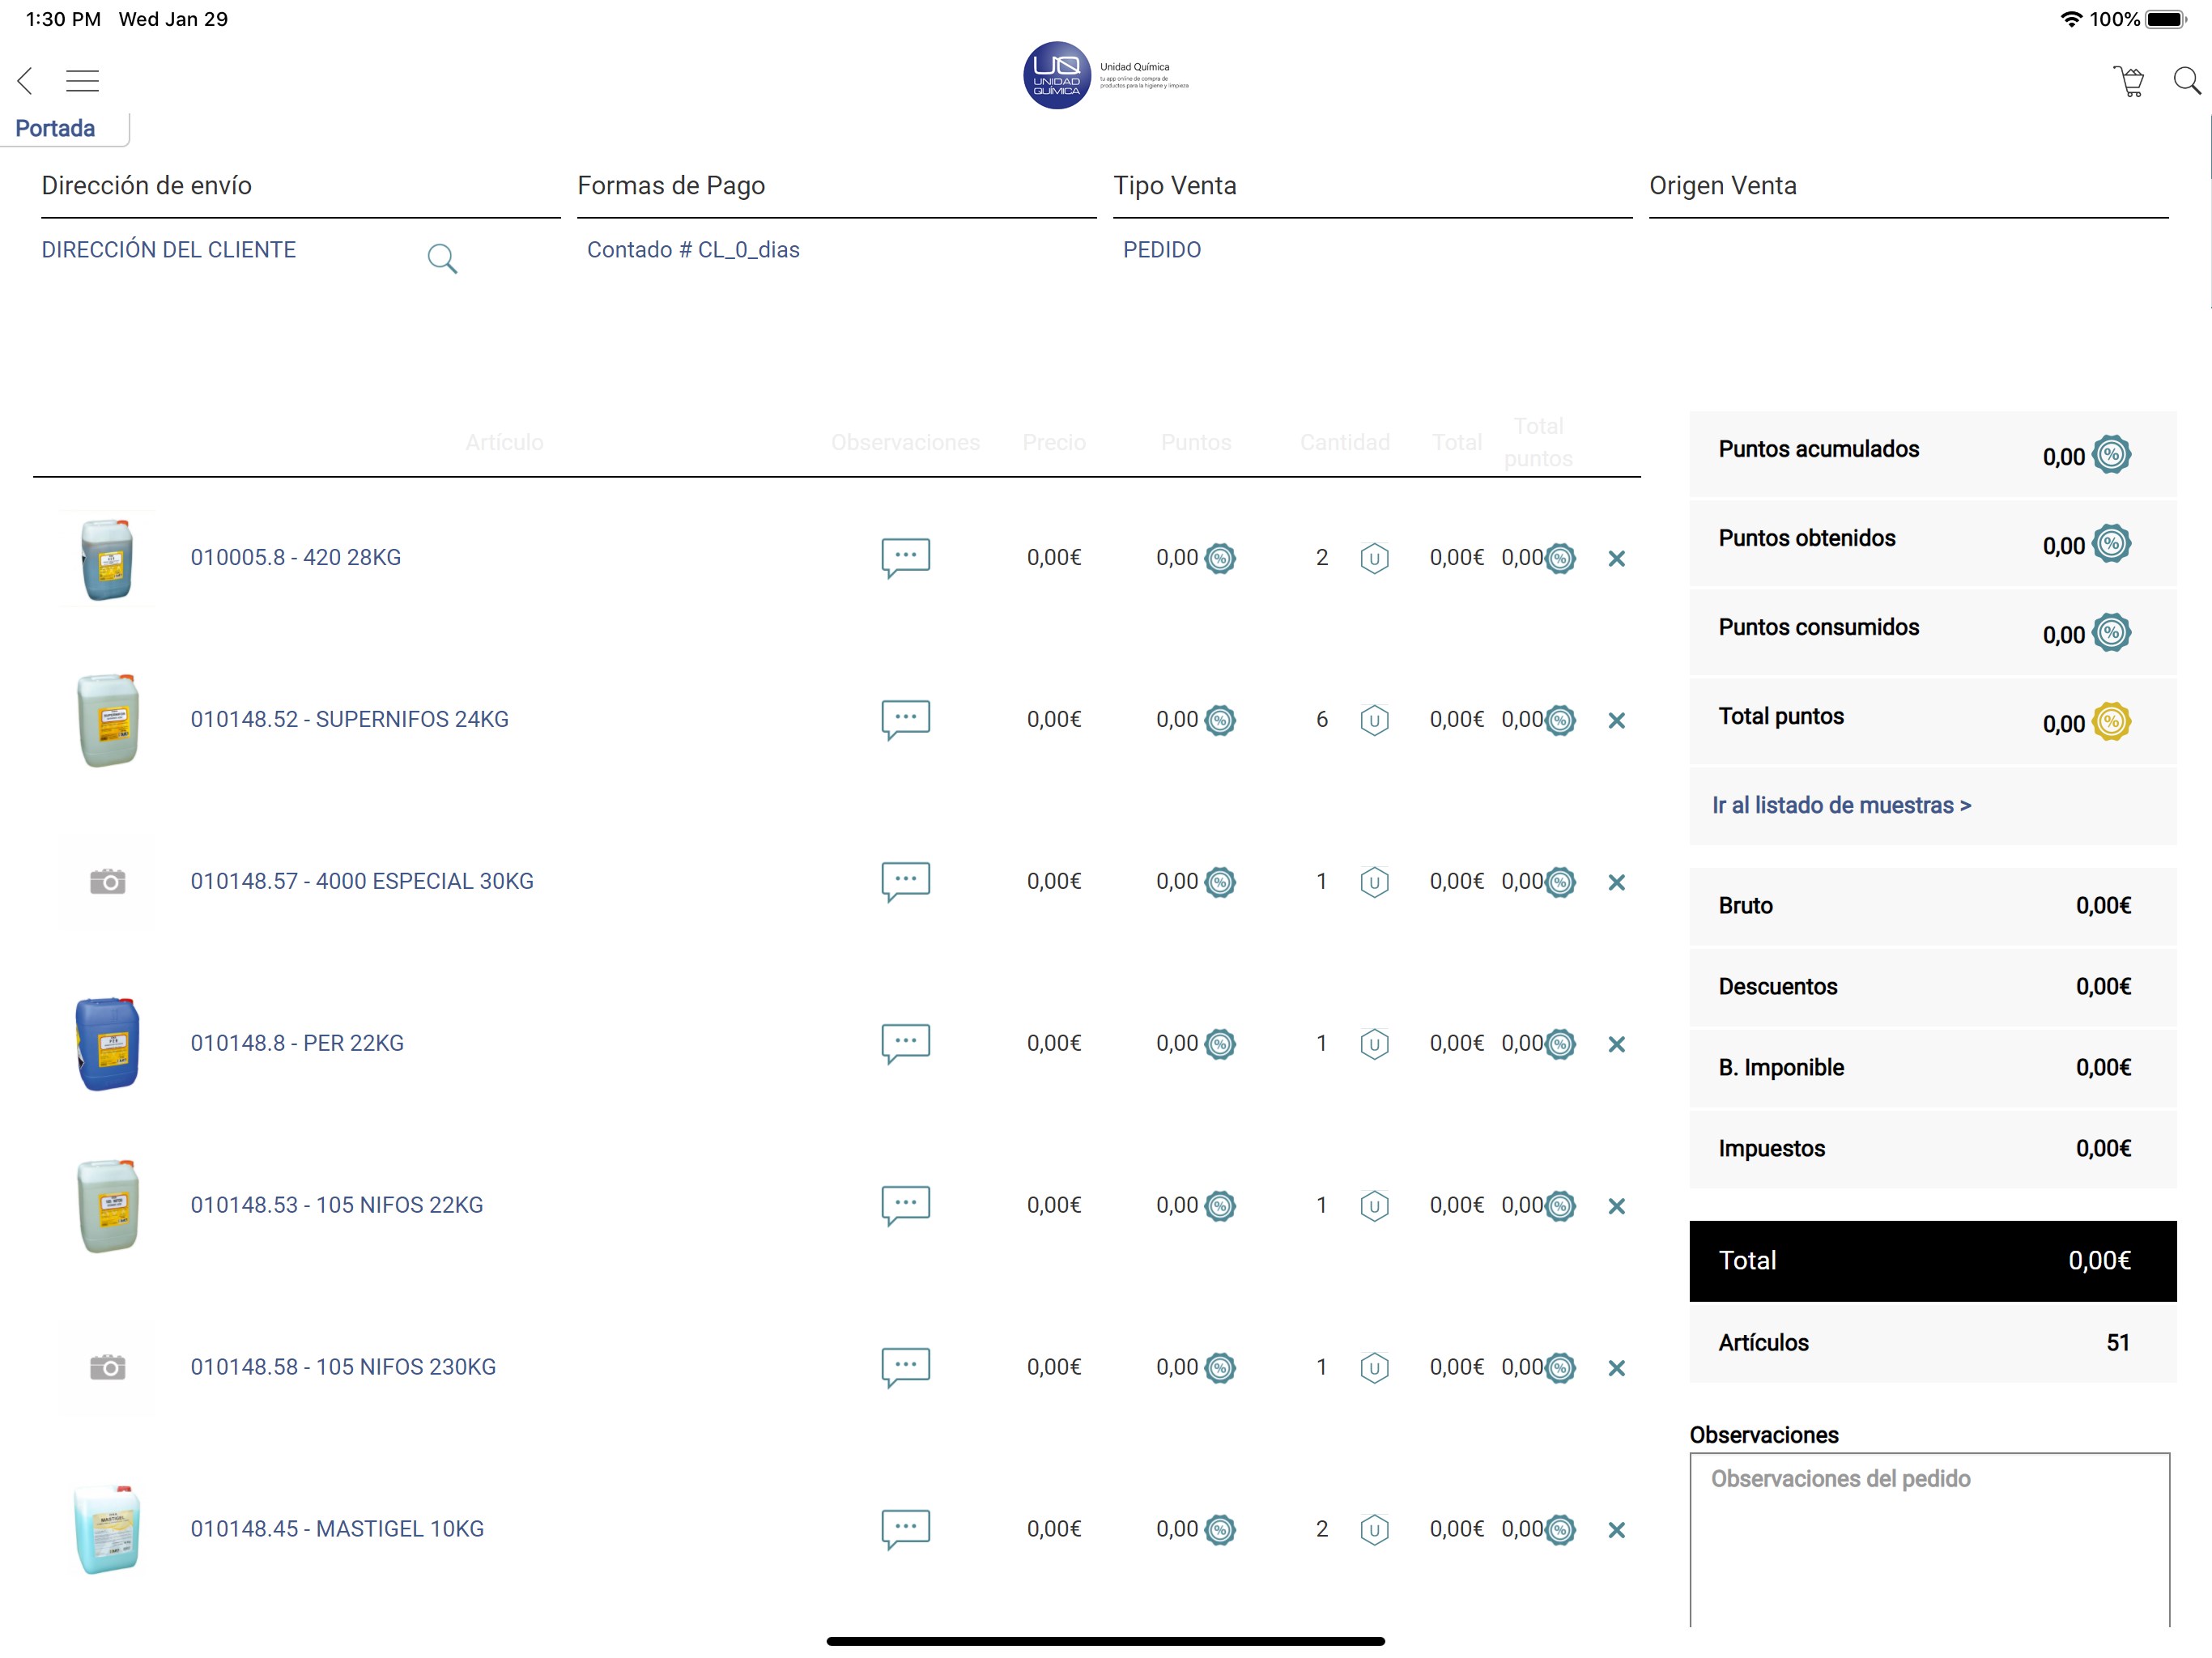
Task: Search shipping address with magnifier icon
Action: tap(442, 259)
